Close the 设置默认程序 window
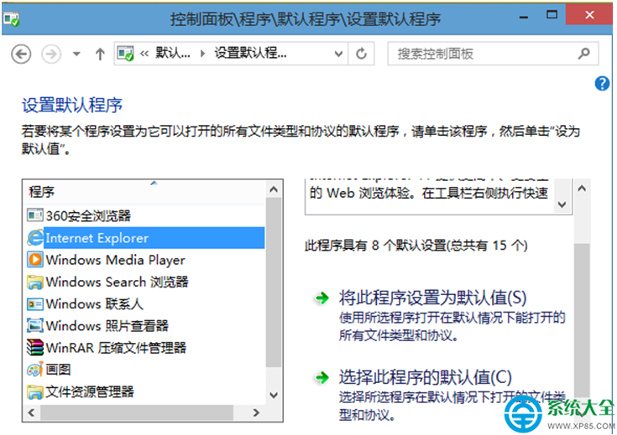The width and height of the screenshot is (617, 435). point(589,15)
